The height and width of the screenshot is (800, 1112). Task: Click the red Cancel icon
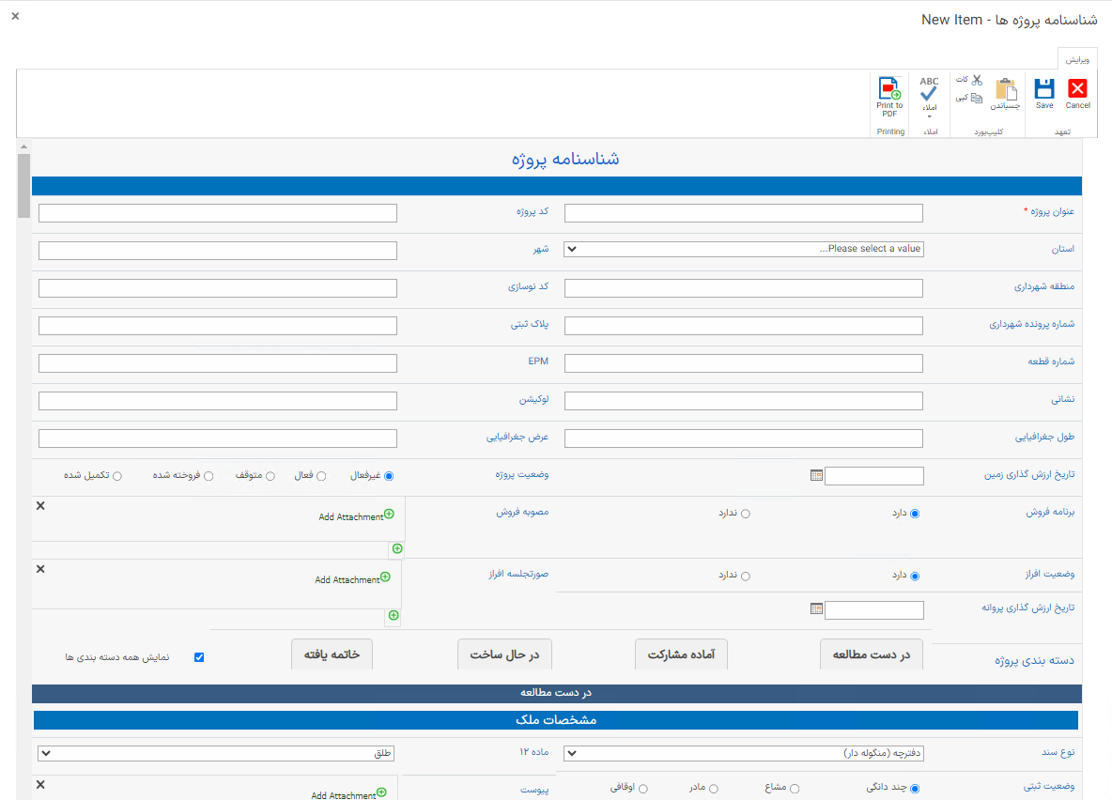[x=1078, y=89]
